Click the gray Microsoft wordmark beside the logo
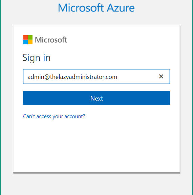 (51, 40)
